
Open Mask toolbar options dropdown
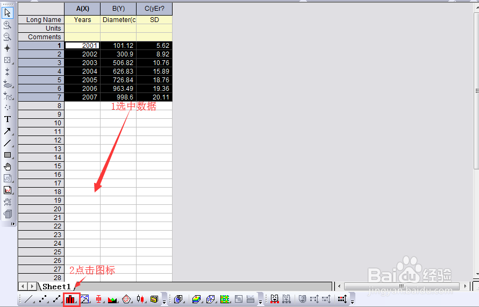point(352,302)
